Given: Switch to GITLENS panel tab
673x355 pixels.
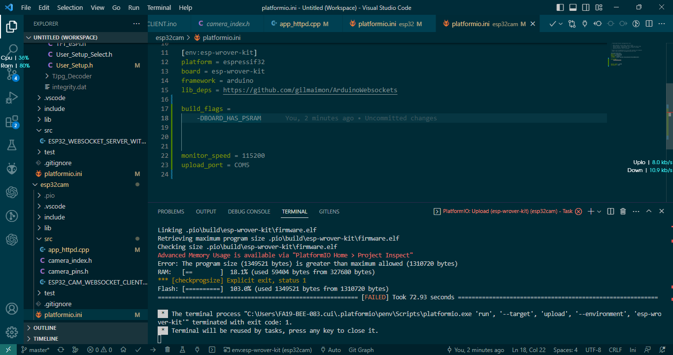Looking at the screenshot, I should coord(329,212).
